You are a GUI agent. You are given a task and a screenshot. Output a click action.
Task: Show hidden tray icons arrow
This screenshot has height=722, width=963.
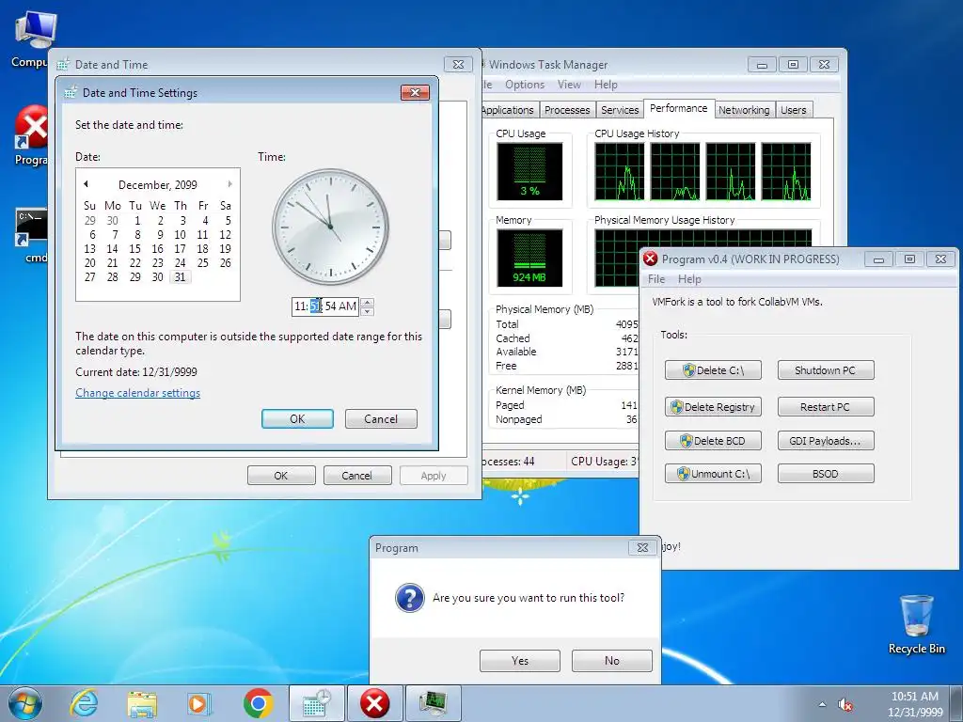click(822, 704)
